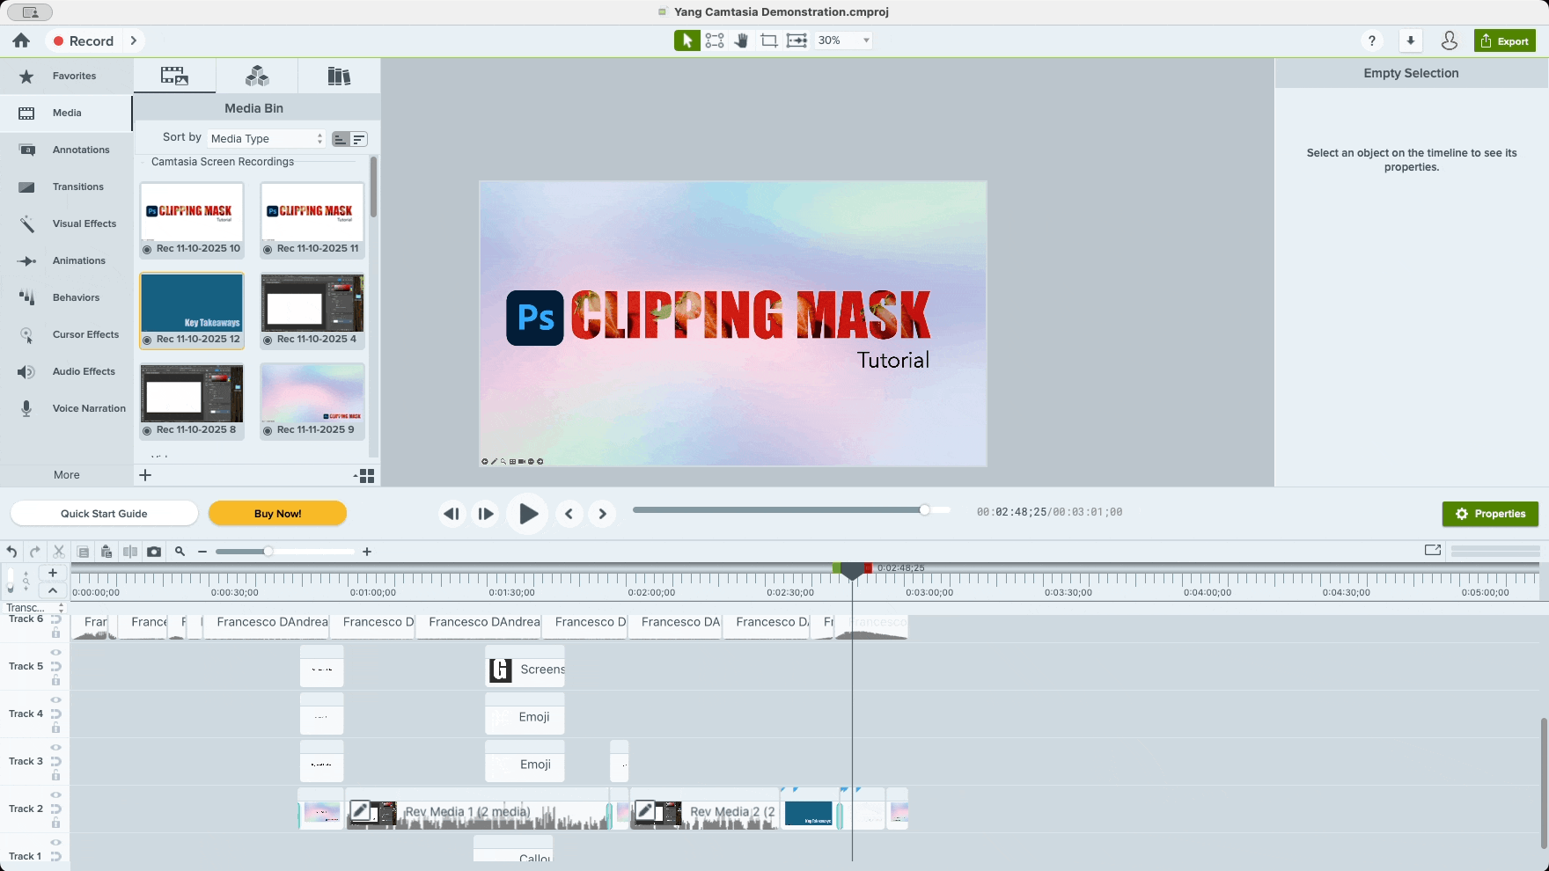This screenshot has height=871, width=1549.
Task: Click the timeline zoom slider handle
Action: click(x=268, y=552)
